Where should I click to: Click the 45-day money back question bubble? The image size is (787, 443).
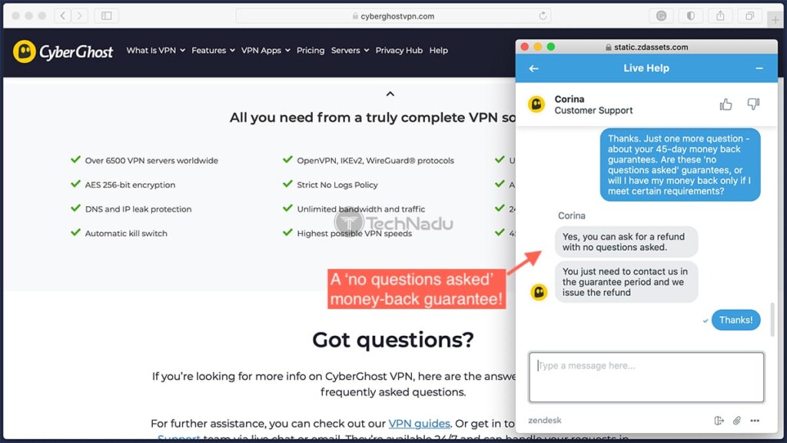pos(680,165)
